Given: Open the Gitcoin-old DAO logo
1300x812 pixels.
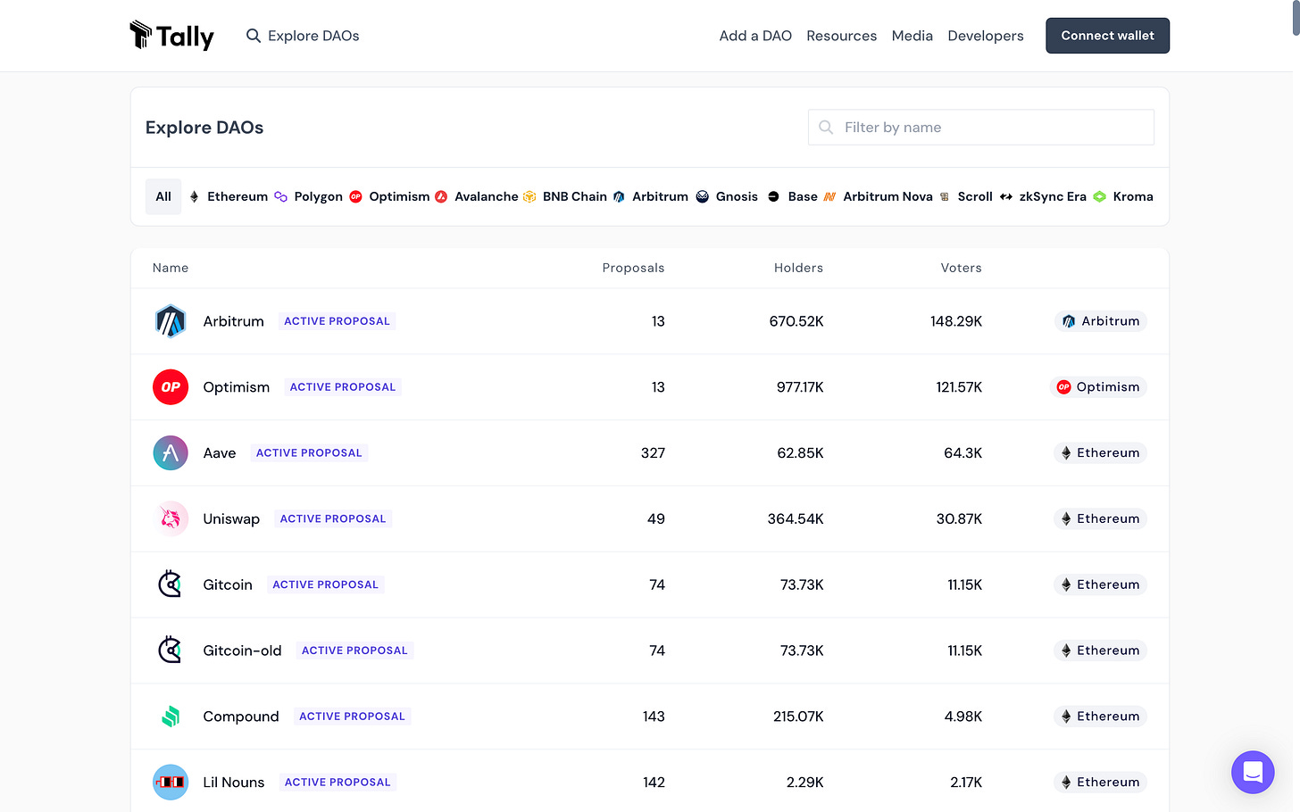Looking at the screenshot, I should click(171, 650).
